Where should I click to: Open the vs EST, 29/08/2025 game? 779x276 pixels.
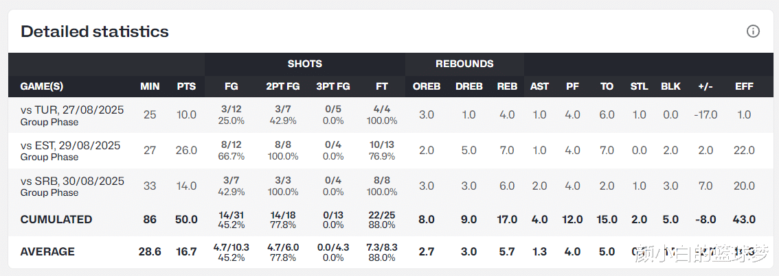[70, 145]
